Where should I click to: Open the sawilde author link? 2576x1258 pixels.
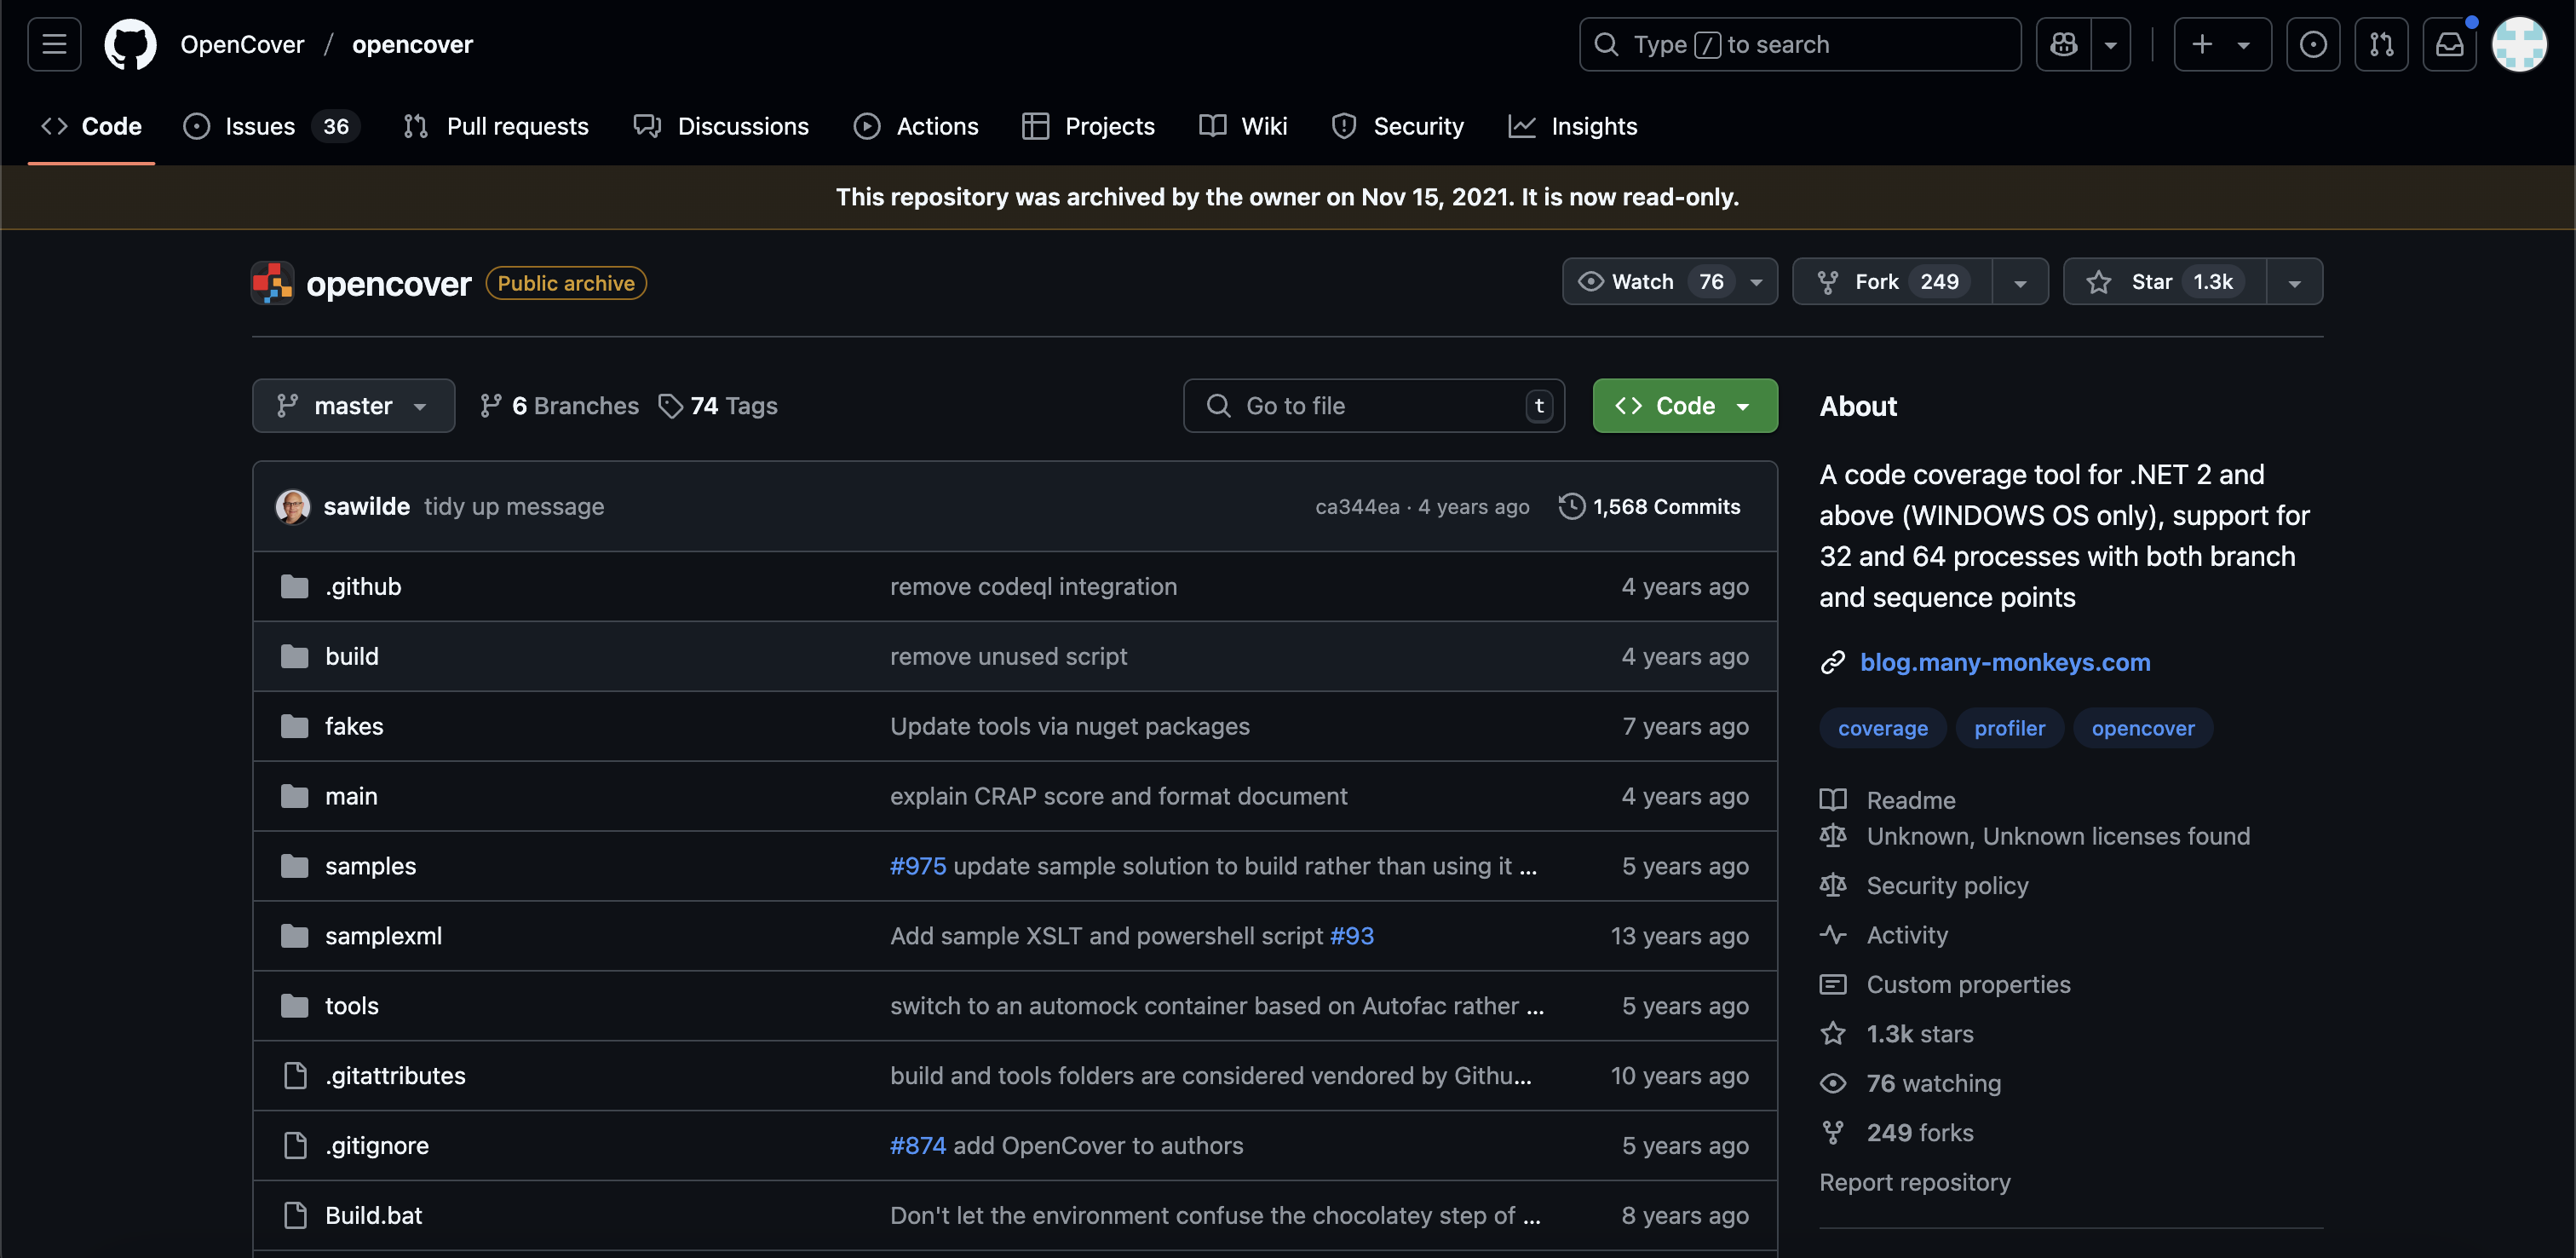(366, 506)
